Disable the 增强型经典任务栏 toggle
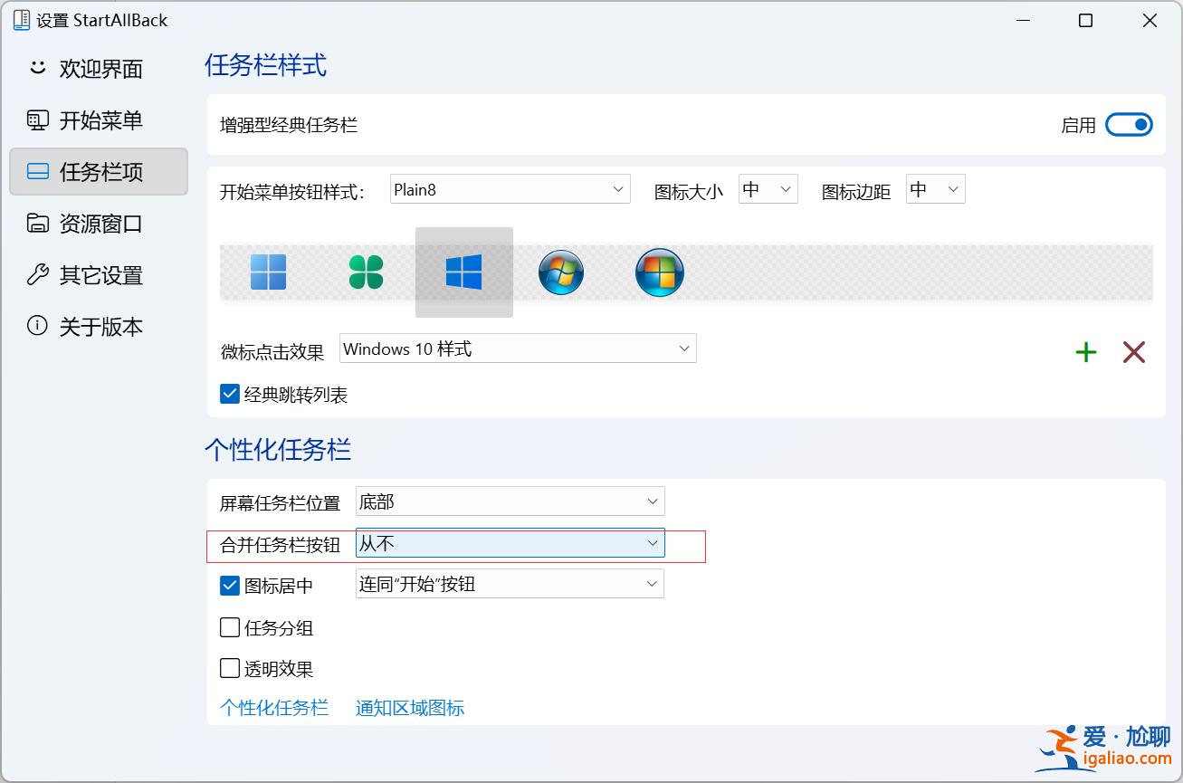Screen dimensions: 1183x783 tap(1128, 124)
